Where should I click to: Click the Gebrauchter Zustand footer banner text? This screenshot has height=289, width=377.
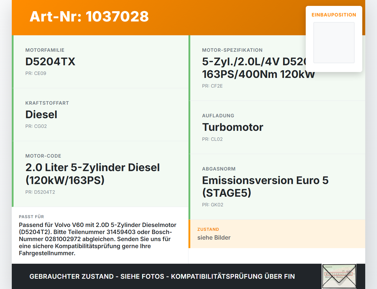point(162,276)
